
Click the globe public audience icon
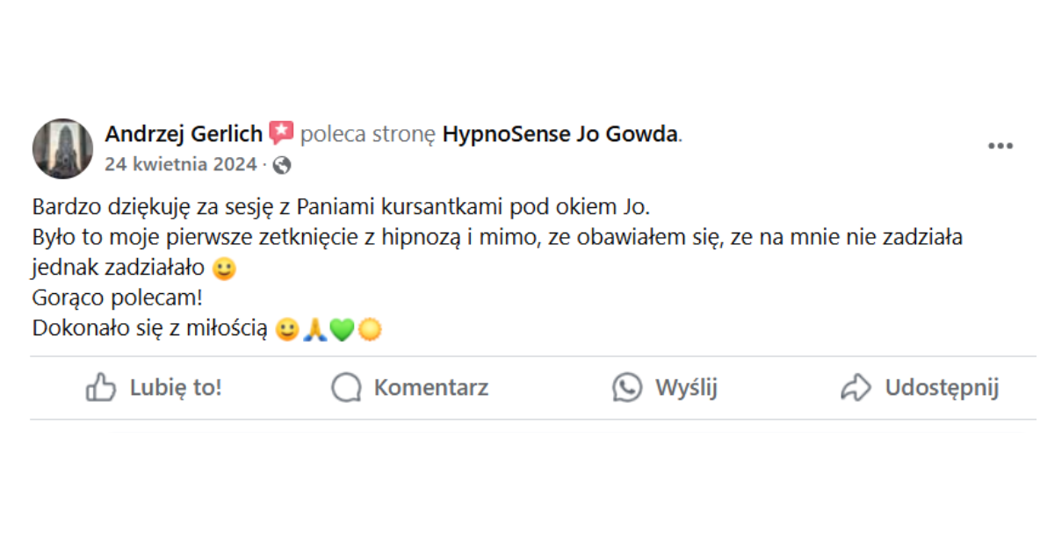[282, 164]
